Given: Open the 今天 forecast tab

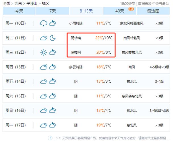Looking at the screenshot, I should [19, 11].
